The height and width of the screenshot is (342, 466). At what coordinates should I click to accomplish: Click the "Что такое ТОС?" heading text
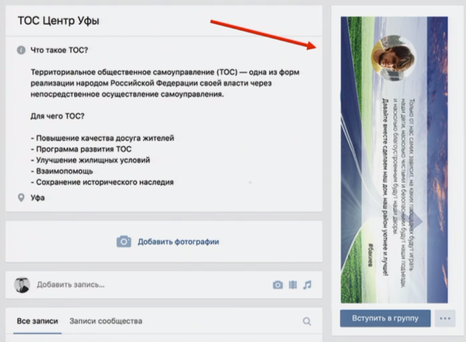(x=59, y=50)
